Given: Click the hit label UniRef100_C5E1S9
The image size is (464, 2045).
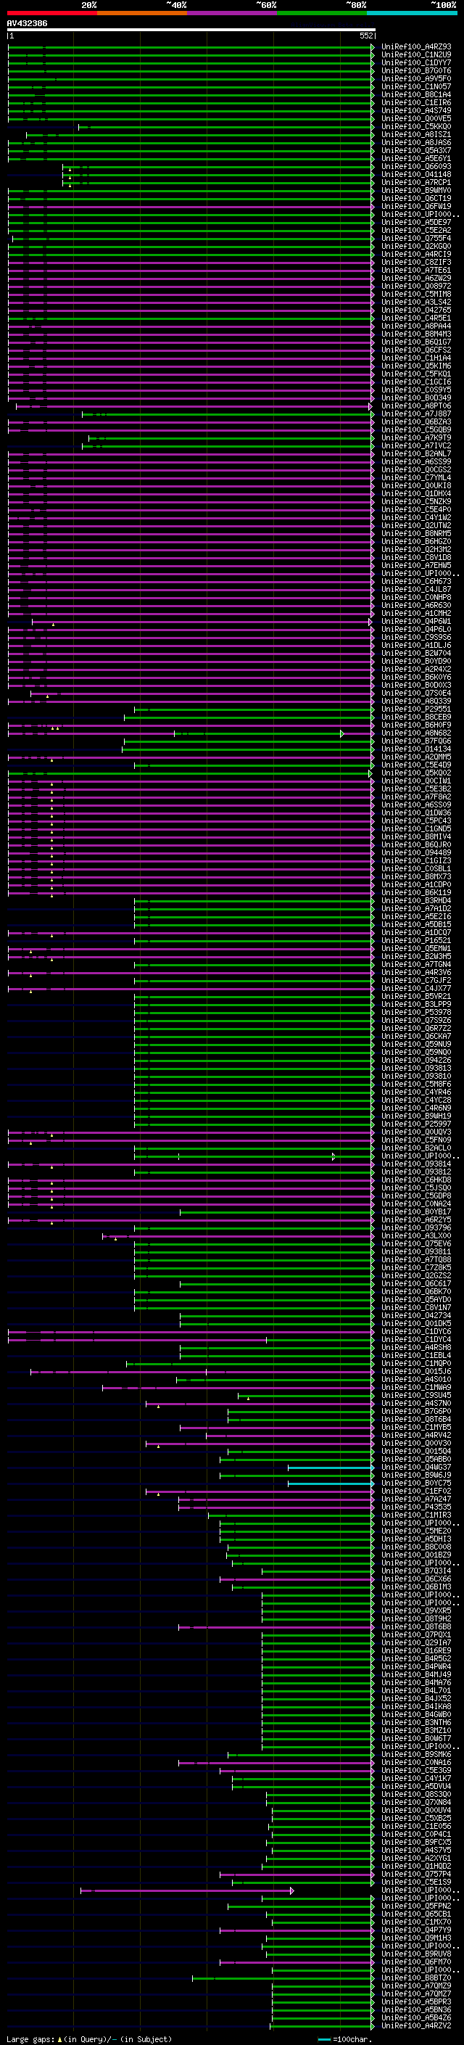Looking at the screenshot, I should click(x=415, y=1883).
